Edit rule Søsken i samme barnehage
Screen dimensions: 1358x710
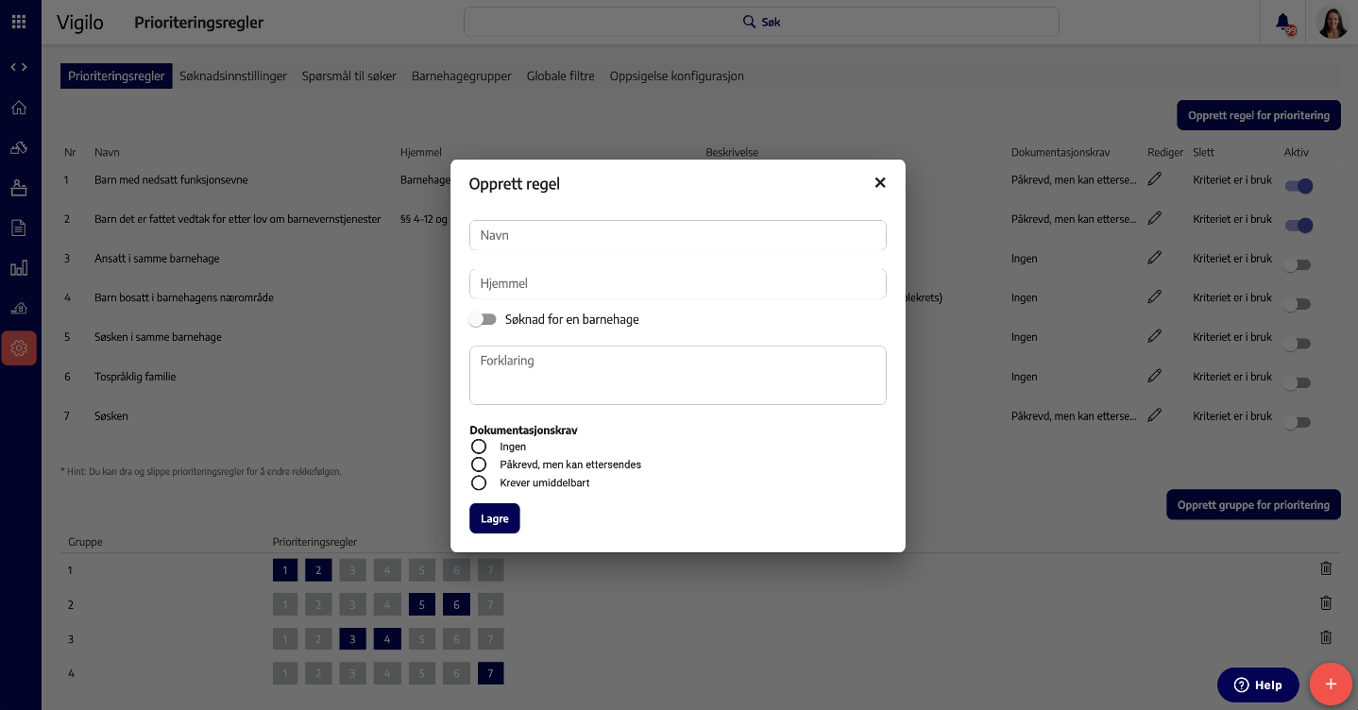1154,336
